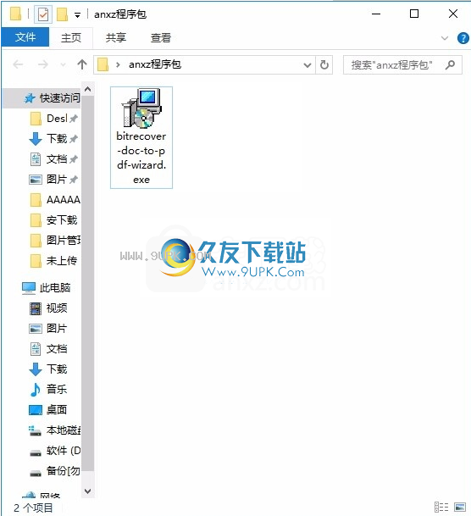
Task: Open the 文件 menu tab
Action: pos(25,37)
